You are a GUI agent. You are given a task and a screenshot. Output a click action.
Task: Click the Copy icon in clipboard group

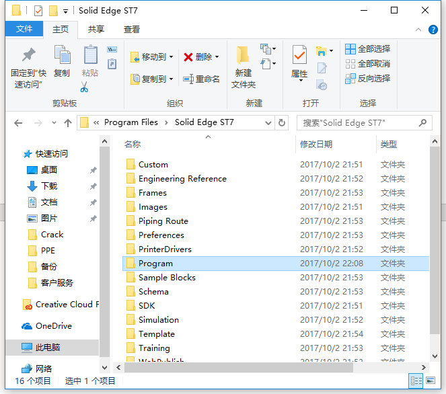tap(62, 54)
